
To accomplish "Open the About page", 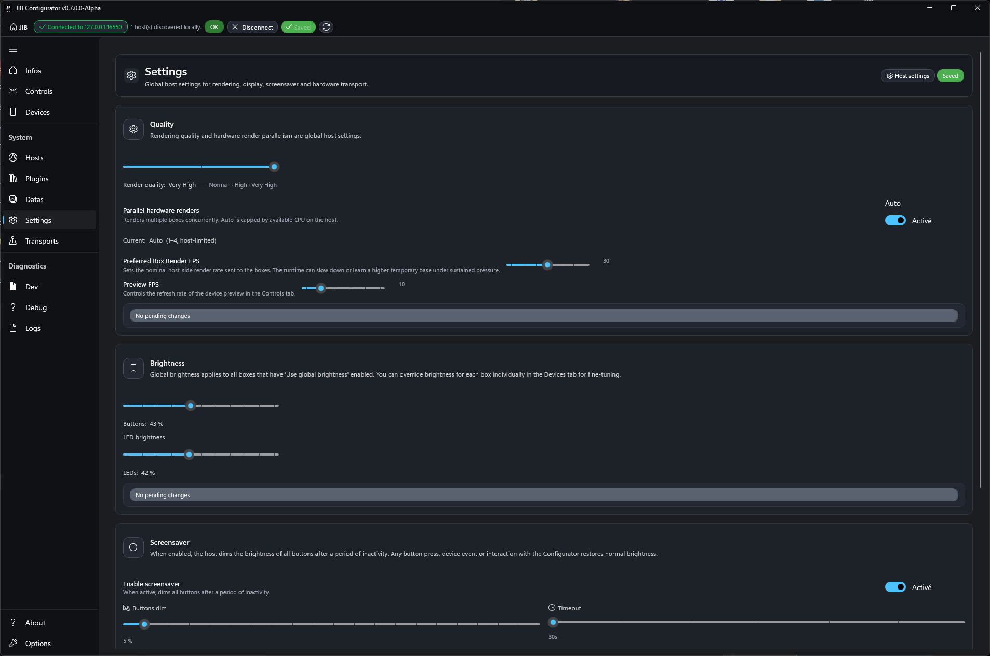I will [x=49, y=623].
